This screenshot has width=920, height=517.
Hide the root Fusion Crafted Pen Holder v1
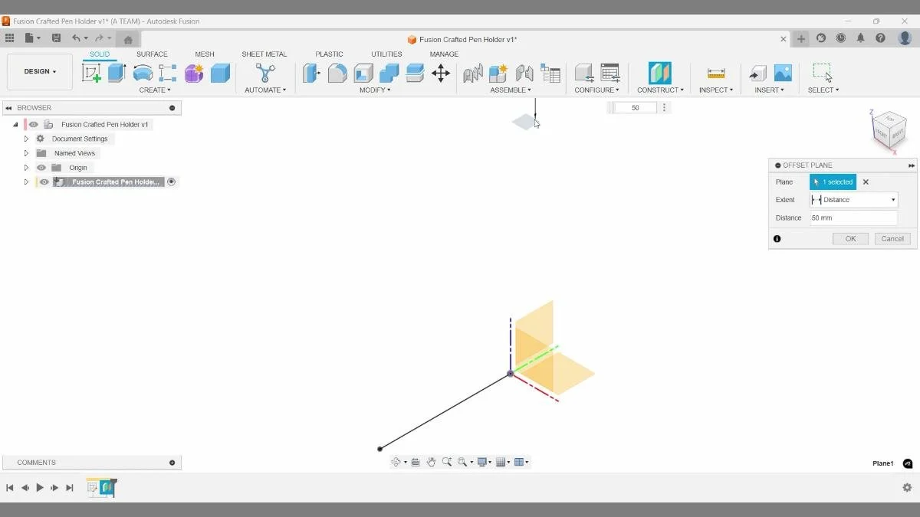[x=33, y=124]
